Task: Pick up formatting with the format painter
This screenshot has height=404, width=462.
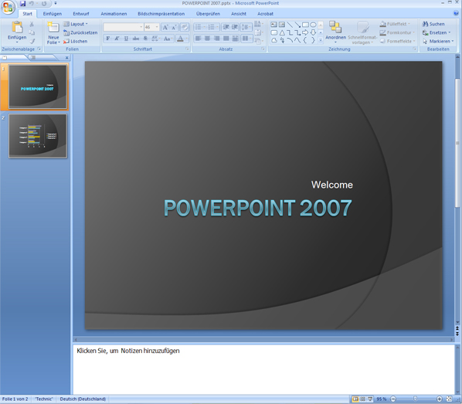Action: point(32,41)
